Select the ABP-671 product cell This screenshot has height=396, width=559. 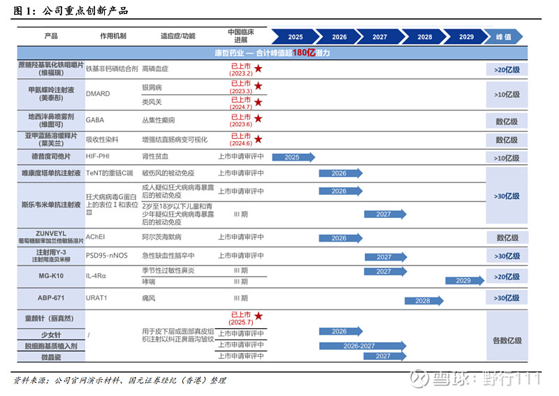pos(51,298)
